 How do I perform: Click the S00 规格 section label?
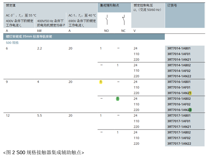tap(12, 43)
